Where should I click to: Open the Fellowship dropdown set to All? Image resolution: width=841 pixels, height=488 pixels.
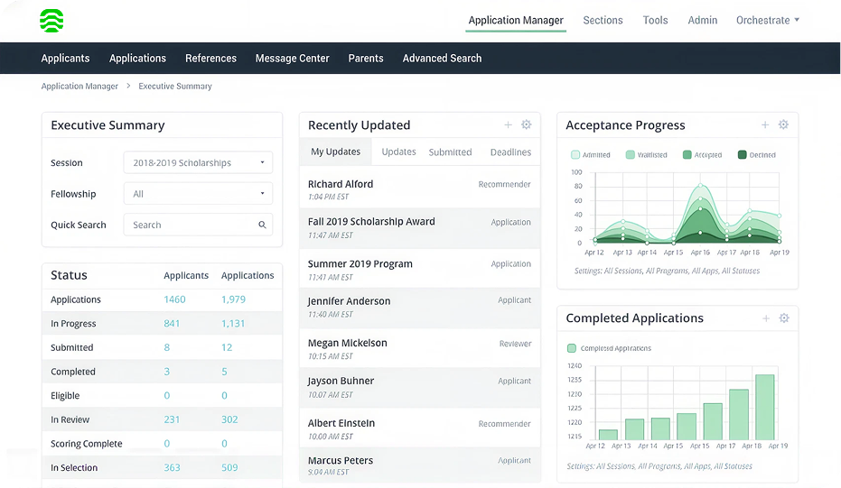[x=198, y=193]
